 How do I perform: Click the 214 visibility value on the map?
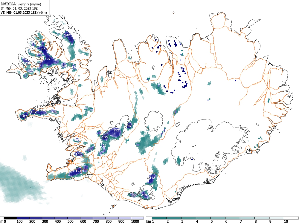click(144, 195)
